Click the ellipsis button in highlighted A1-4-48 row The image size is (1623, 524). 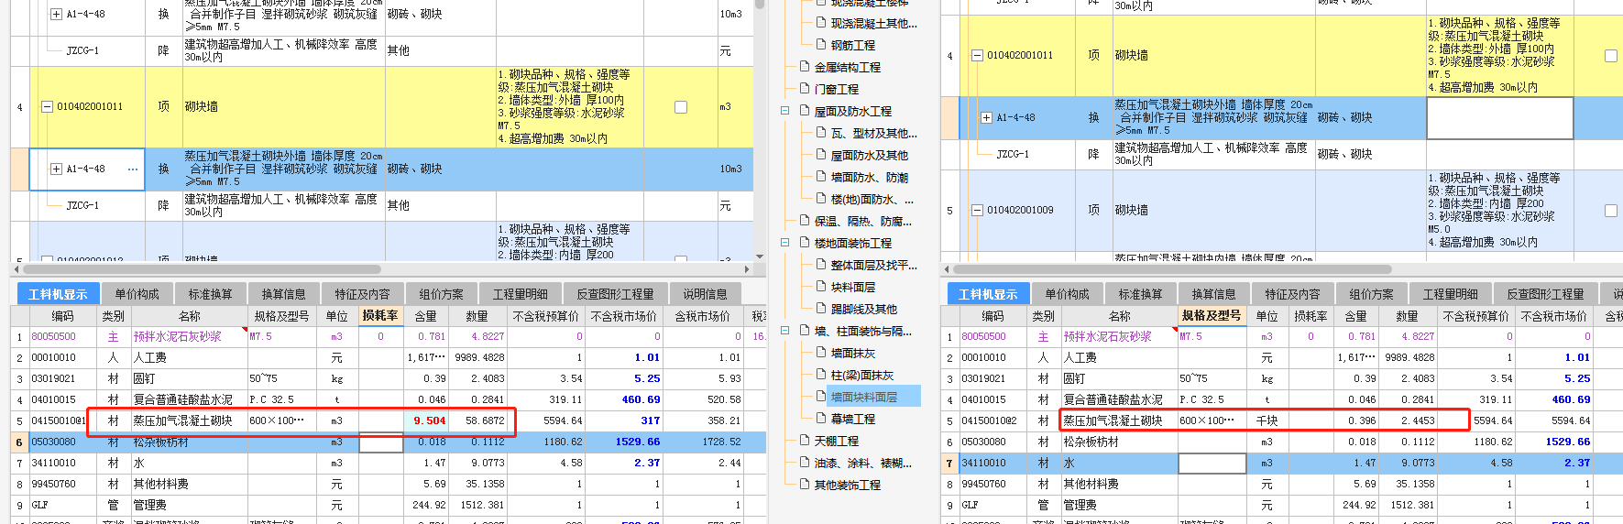click(x=133, y=169)
